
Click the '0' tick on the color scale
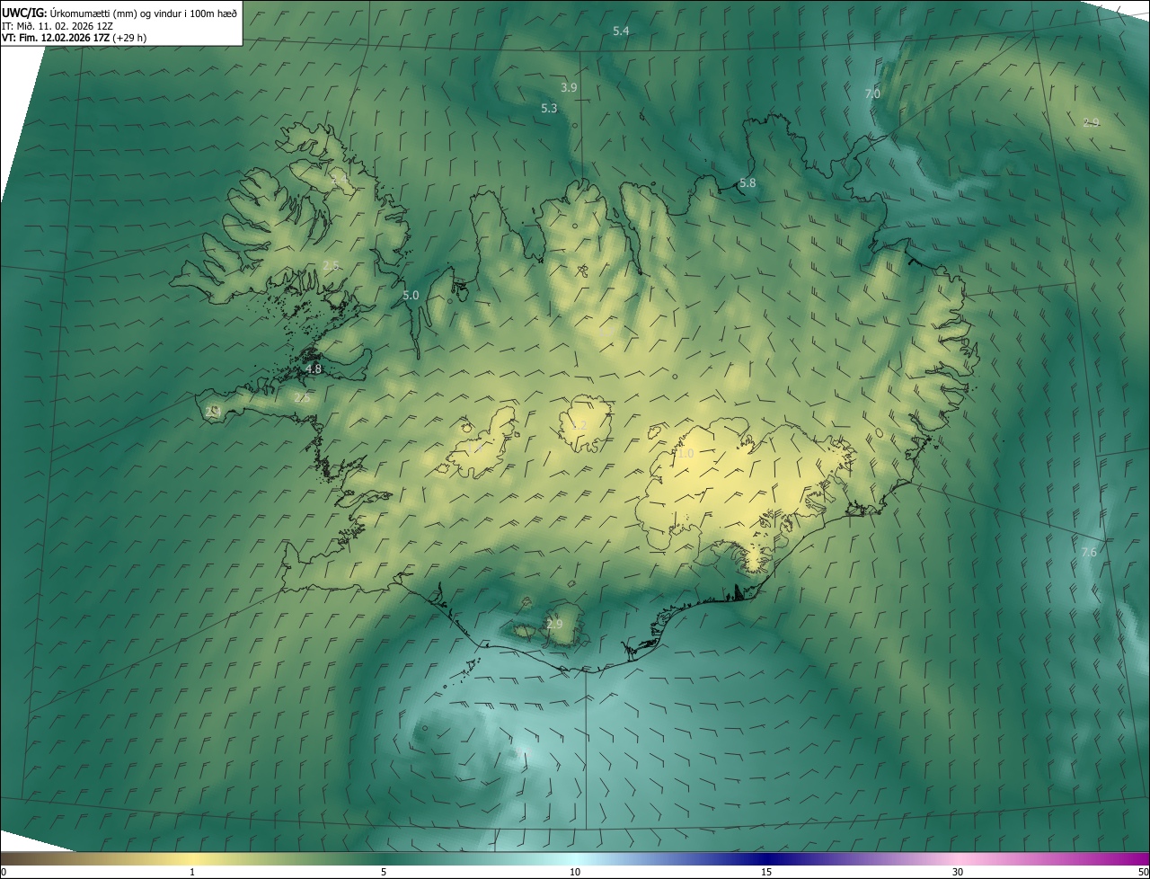pos(4,872)
